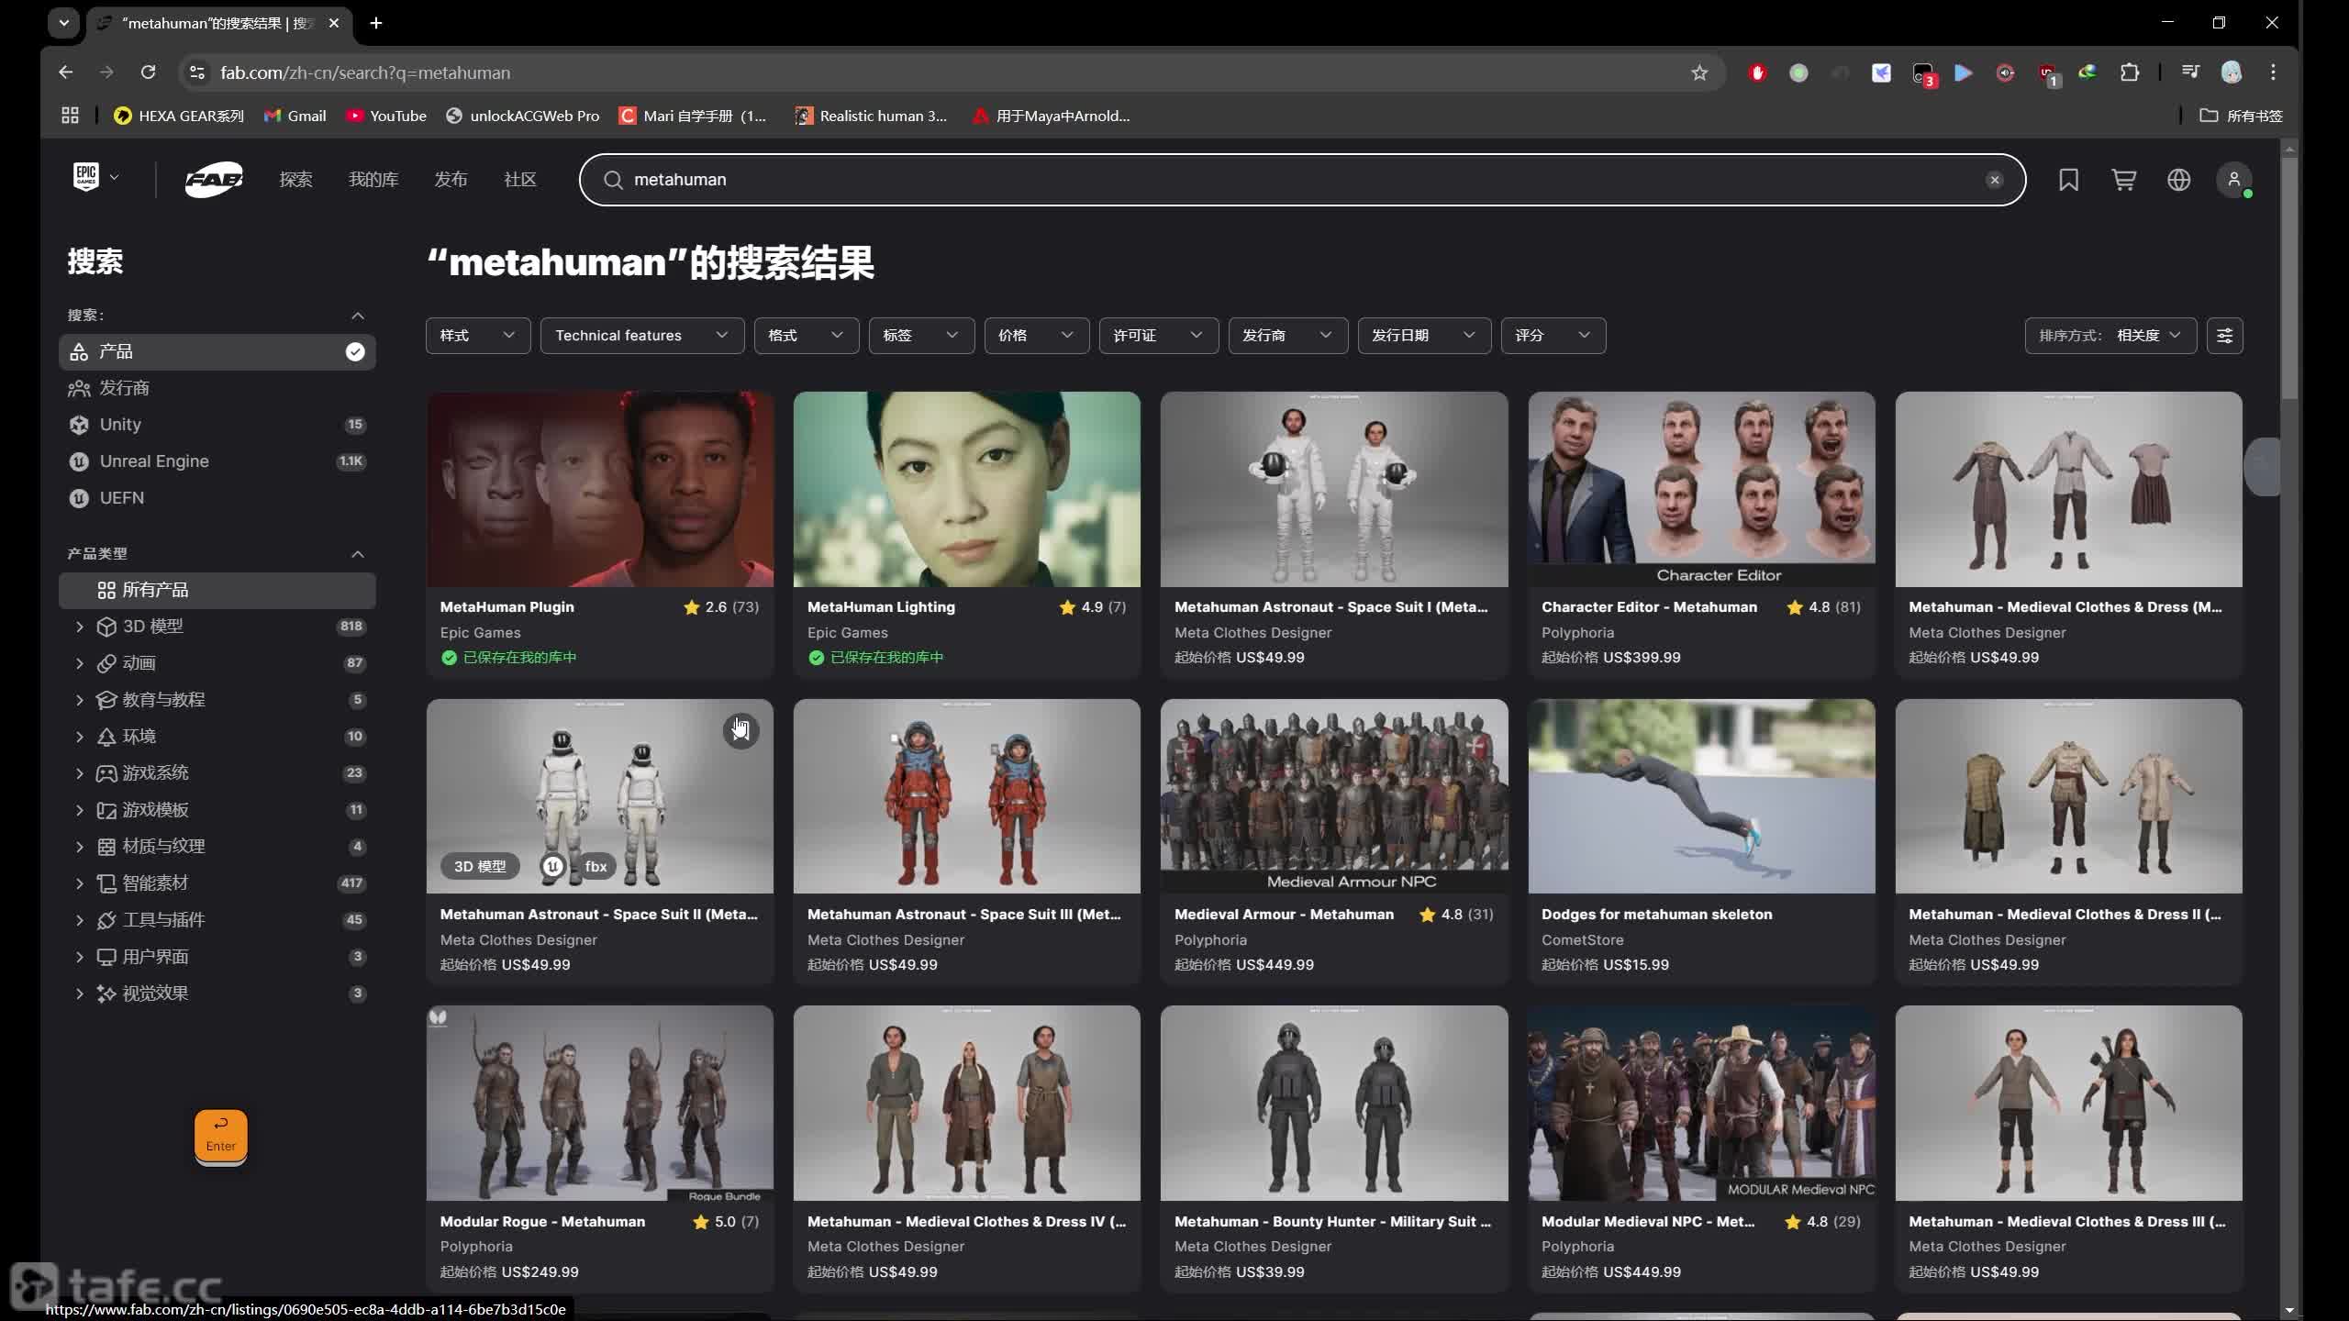
Task: Filter results by Unreal Engine
Action: point(217,461)
